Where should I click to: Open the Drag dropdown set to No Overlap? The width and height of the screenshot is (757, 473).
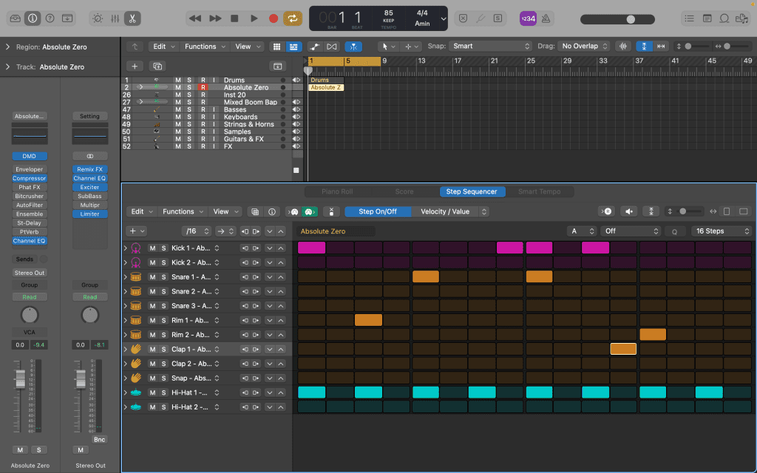[584, 47]
